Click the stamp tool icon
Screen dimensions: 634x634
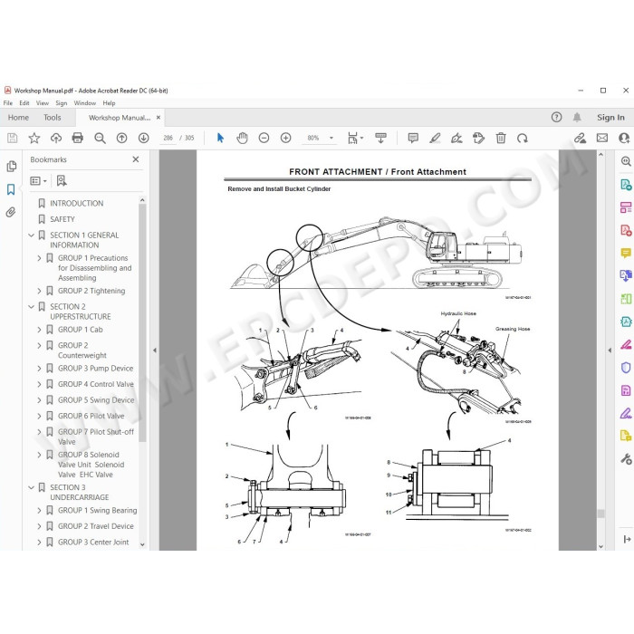(479, 139)
